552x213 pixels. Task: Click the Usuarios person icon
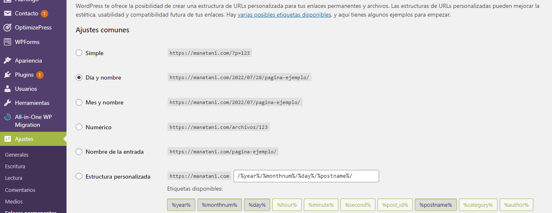click(x=7, y=89)
